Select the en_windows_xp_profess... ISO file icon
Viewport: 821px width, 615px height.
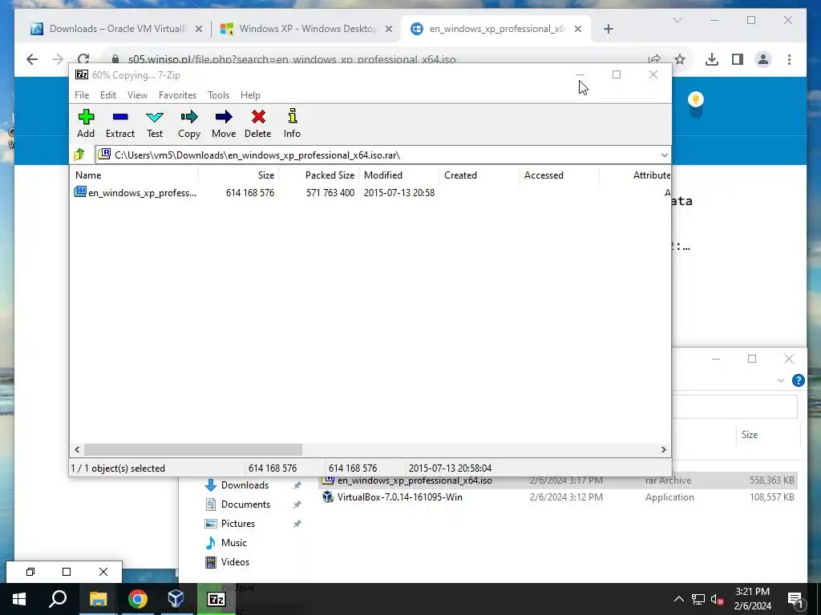80,192
